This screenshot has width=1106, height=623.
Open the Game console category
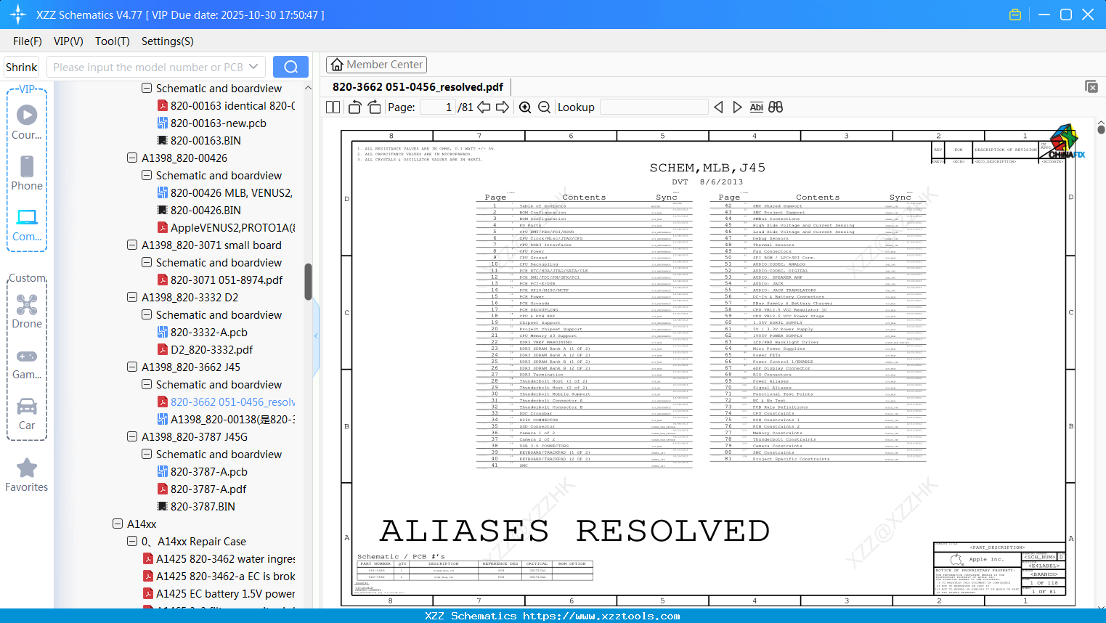tap(27, 363)
